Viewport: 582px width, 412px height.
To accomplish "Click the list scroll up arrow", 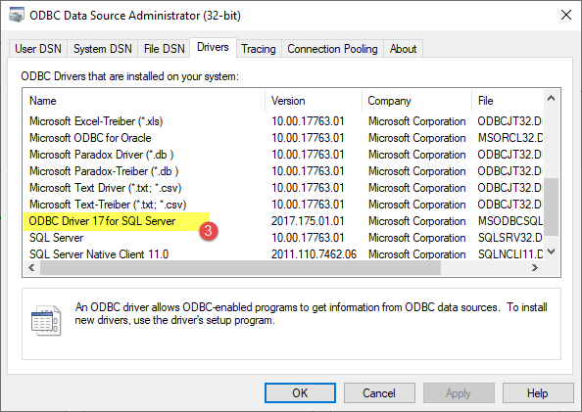I will point(552,98).
